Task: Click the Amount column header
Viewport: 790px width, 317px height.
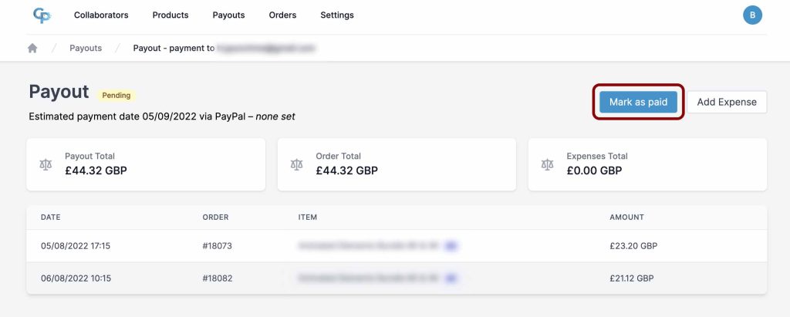Action: click(626, 218)
